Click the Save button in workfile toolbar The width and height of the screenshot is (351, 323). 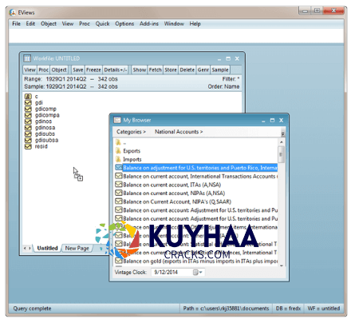point(78,70)
